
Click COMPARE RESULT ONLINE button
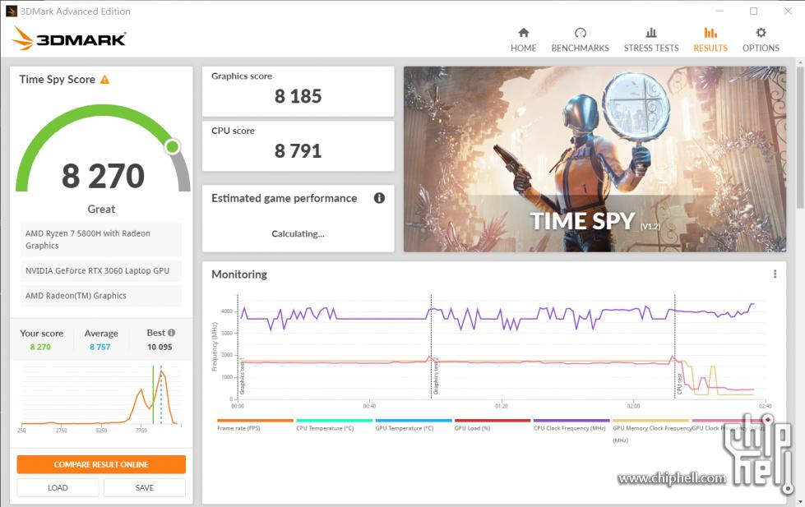101,464
